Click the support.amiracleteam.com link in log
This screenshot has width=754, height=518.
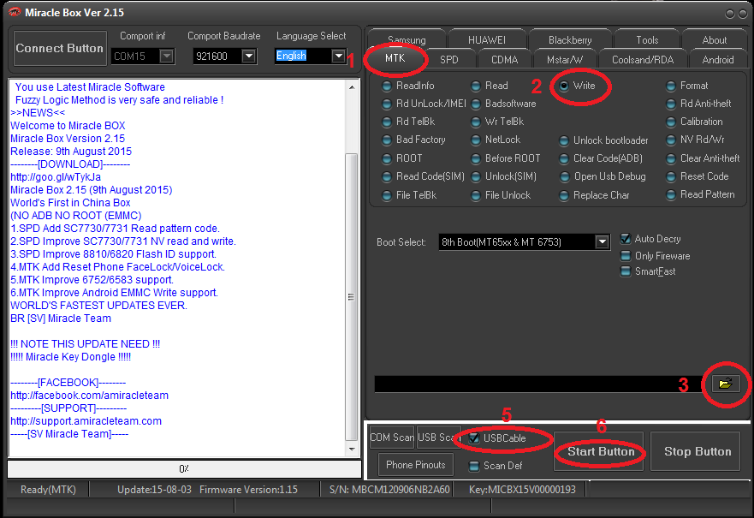pos(86,421)
